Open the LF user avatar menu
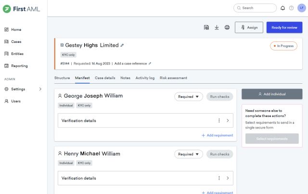 (x=301, y=8)
